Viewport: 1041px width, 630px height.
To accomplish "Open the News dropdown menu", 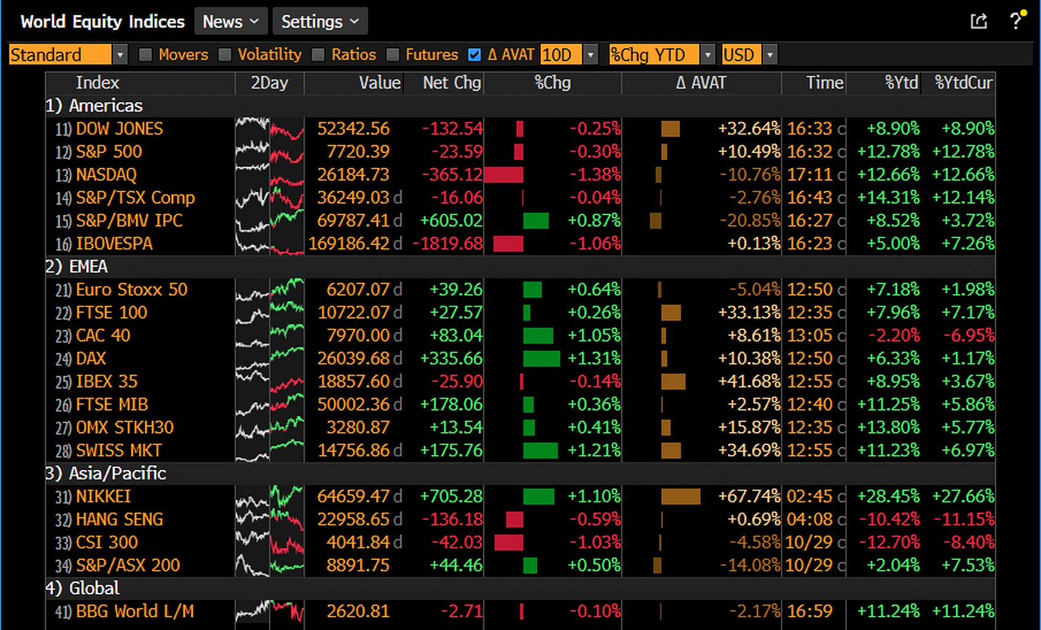I will 231,21.
